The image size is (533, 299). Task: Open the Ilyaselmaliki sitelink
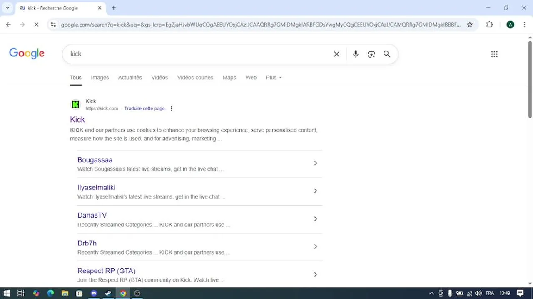[96, 188]
